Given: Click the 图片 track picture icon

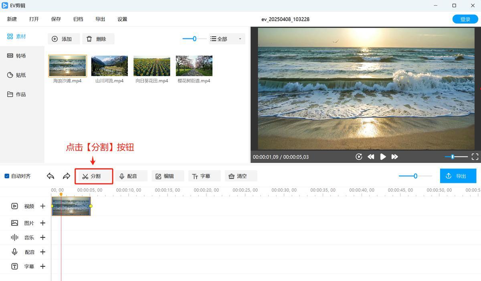Looking at the screenshot, I should pyautogui.click(x=14, y=223).
